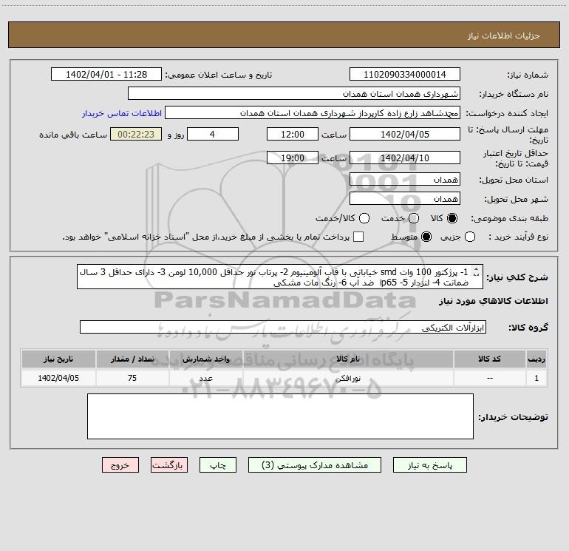
Task: Click the delivery city field همدان
Action: pyautogui.click(x=405, y=199)
